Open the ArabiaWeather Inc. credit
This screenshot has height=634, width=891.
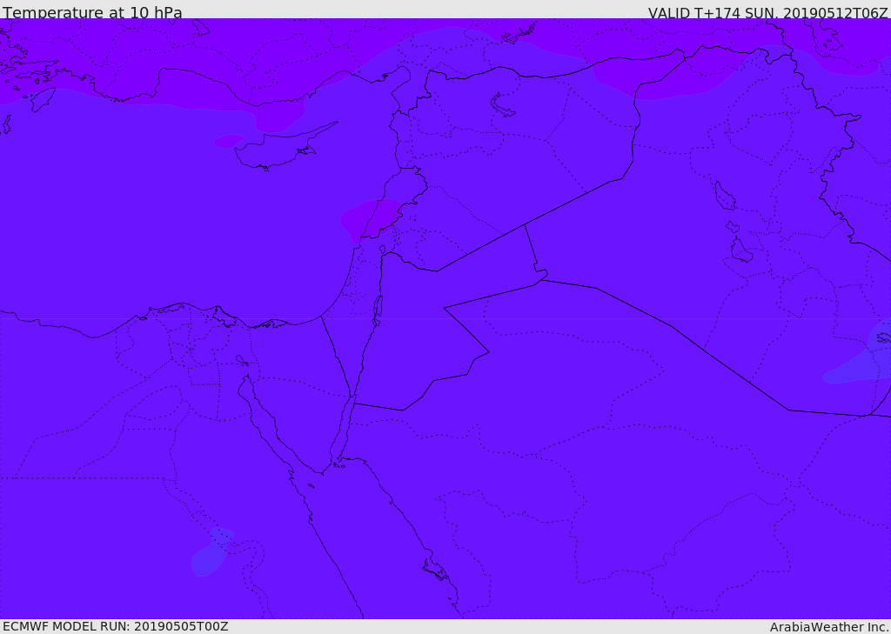(x=829, y=627)
